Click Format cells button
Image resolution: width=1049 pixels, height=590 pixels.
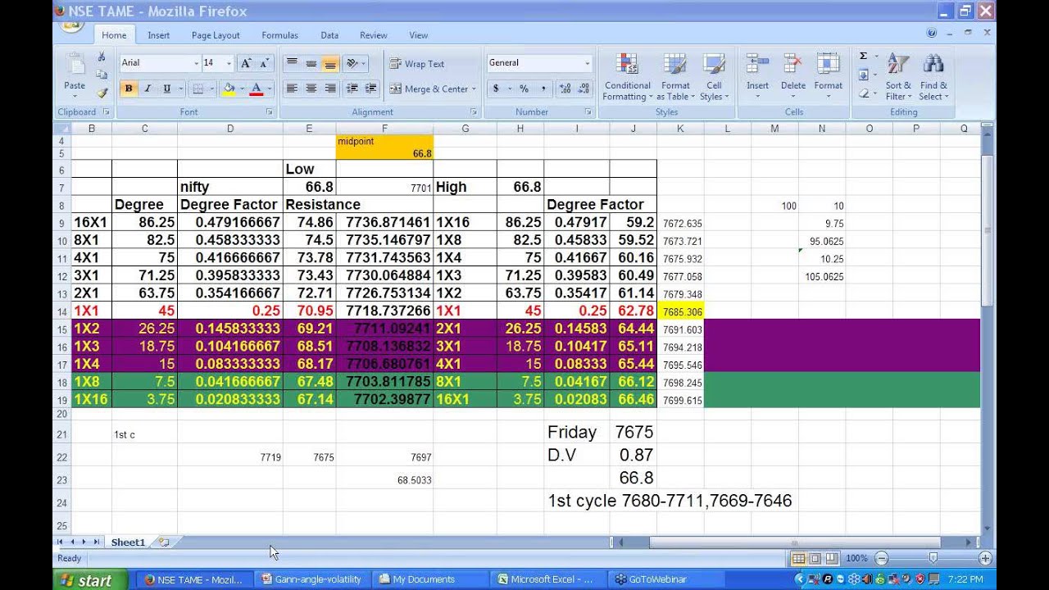pos(828,75)
